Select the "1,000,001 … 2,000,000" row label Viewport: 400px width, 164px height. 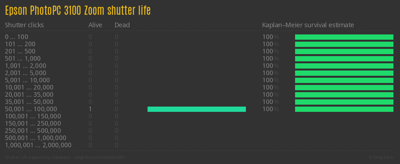coord(38,145)
